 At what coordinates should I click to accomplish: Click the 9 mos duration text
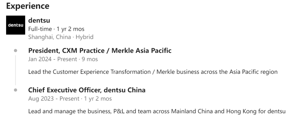click(90, 59)
